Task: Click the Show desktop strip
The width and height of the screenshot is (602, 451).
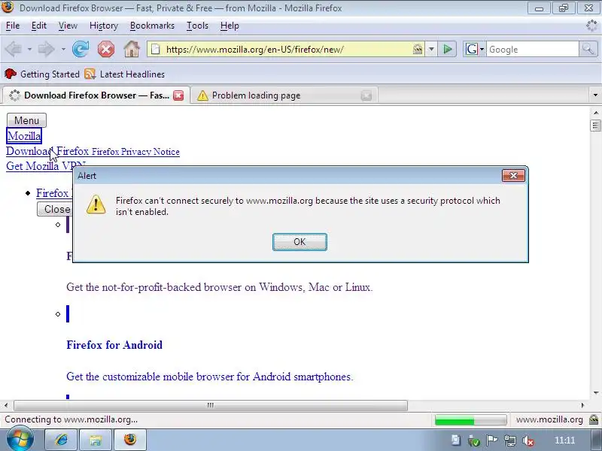Action: tap(596, 440)
